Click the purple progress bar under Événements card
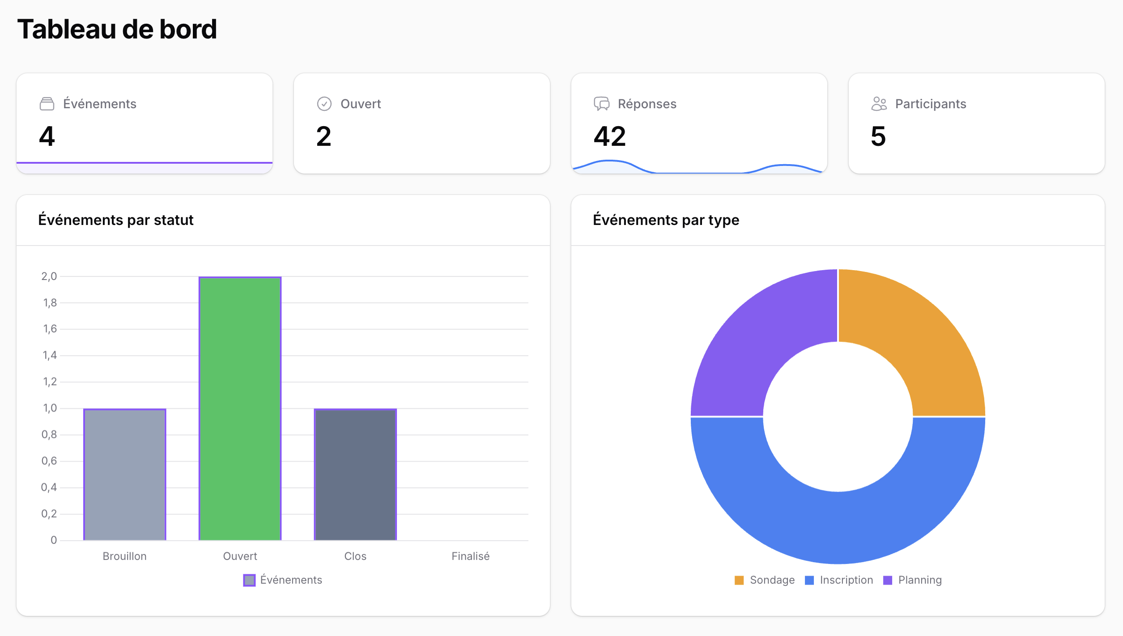The width and height of the screenshot is (1123, 636). tap(144, 162)
